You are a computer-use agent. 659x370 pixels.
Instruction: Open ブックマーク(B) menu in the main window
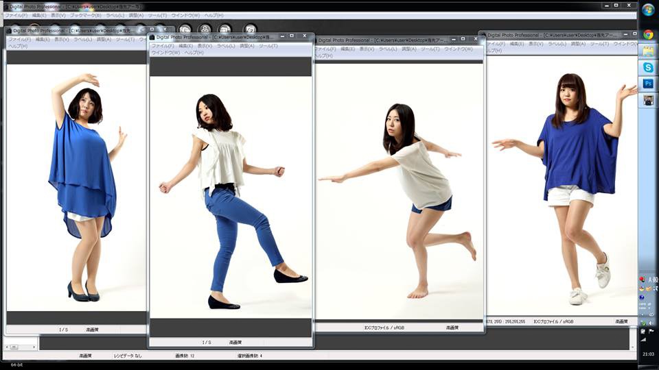click(86, 15)
